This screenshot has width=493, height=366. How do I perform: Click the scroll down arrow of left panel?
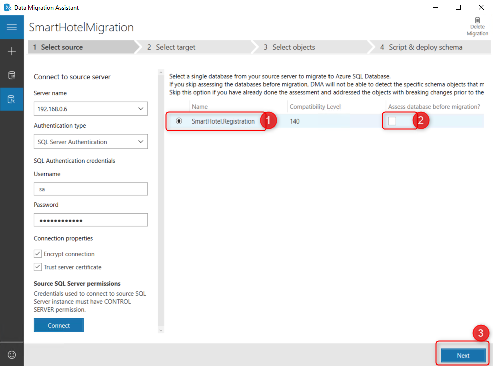coord(161,330)
